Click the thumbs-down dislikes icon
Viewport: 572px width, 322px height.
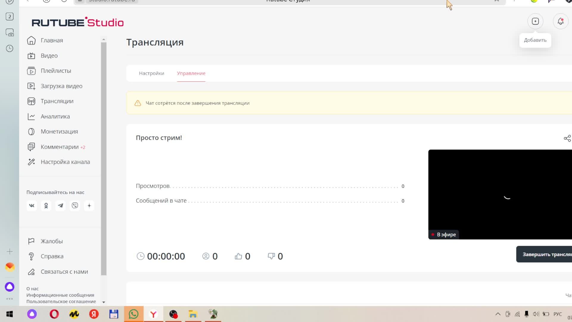[x=271, y=256]
